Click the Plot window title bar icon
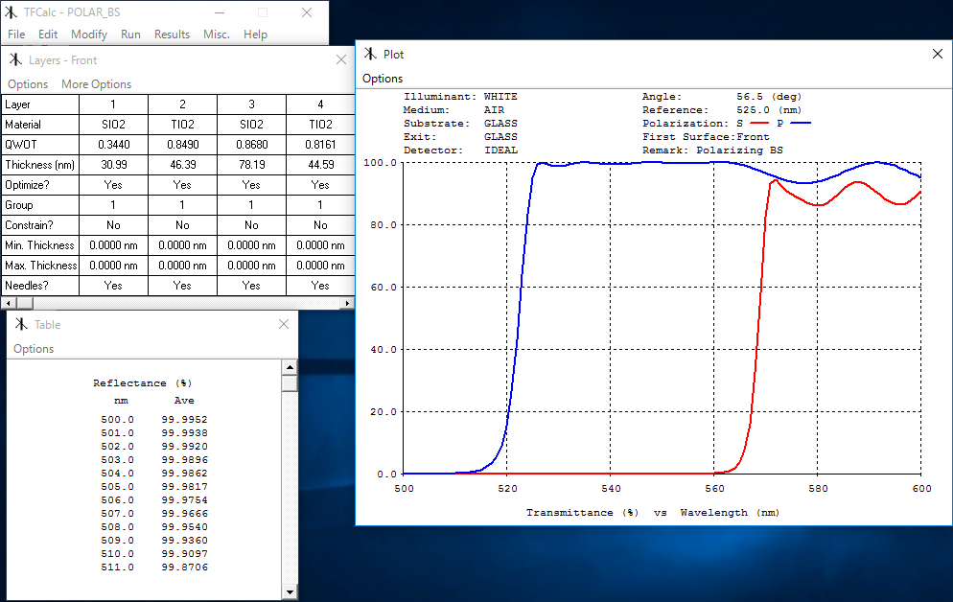This screenshot has width=953, height=602. coord(370,55)
